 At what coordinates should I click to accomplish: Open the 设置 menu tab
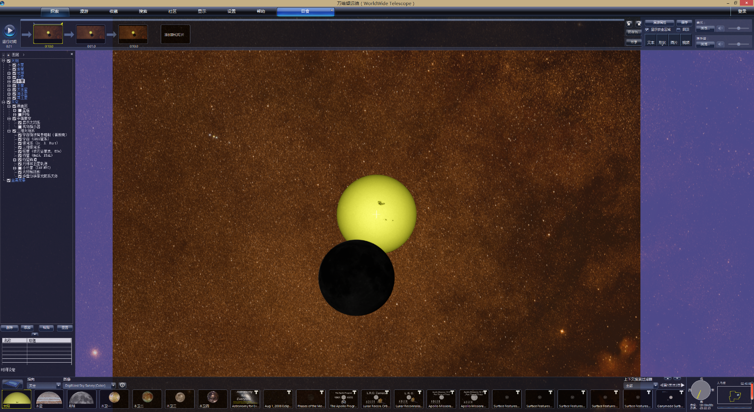(x=231, y=11)
